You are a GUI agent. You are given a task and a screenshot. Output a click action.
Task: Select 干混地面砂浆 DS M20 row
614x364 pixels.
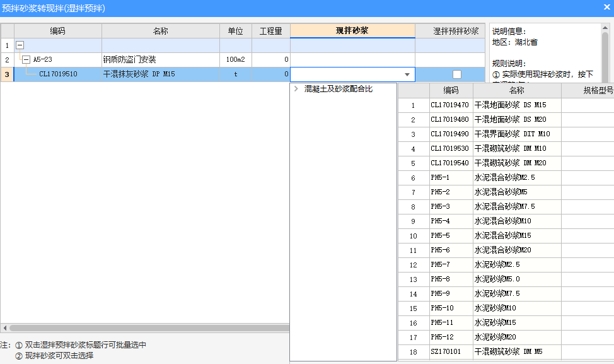point(506,119)
